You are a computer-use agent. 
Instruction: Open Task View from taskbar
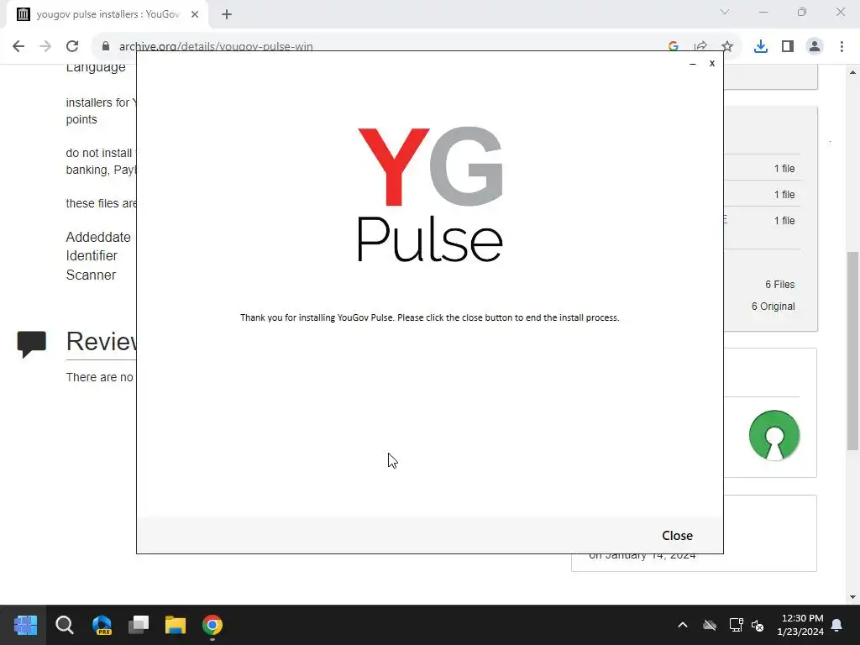pyautogui.click(x=139, y=625)
